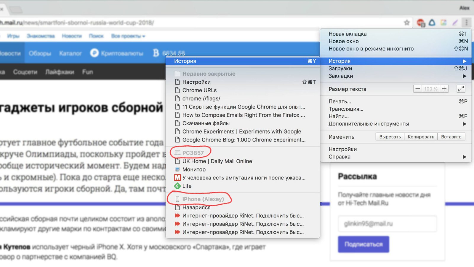Image resolution: width=474 pixels, height=267 pixels.
Task: Click the fullscreen zoom icon in menu
Action: tap(461, 89)
